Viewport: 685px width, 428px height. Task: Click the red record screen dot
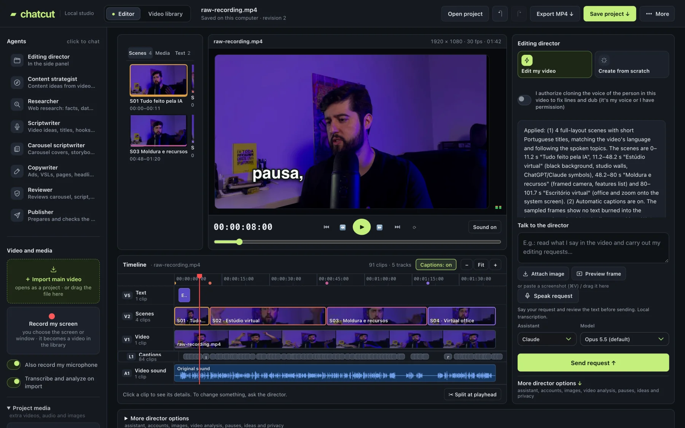coord(52,316)
